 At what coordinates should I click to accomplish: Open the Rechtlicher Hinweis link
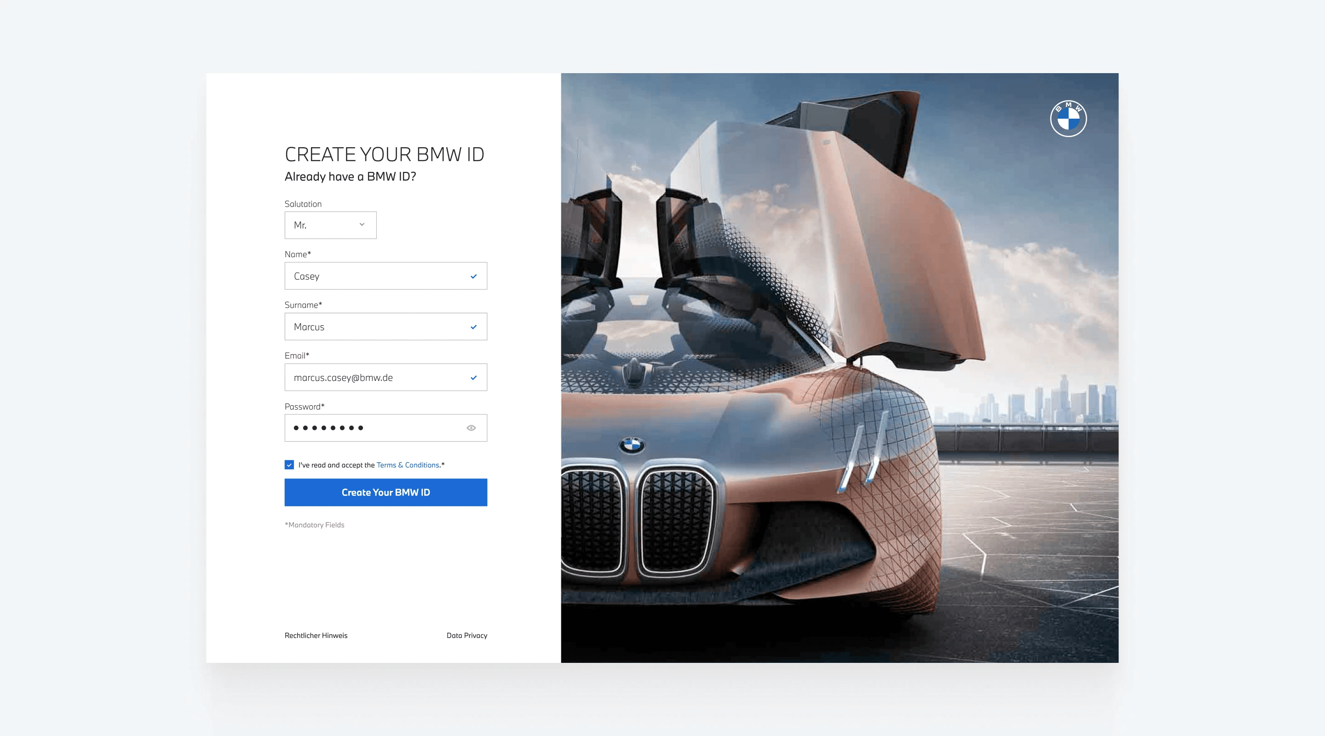click(x=316, y=636)
